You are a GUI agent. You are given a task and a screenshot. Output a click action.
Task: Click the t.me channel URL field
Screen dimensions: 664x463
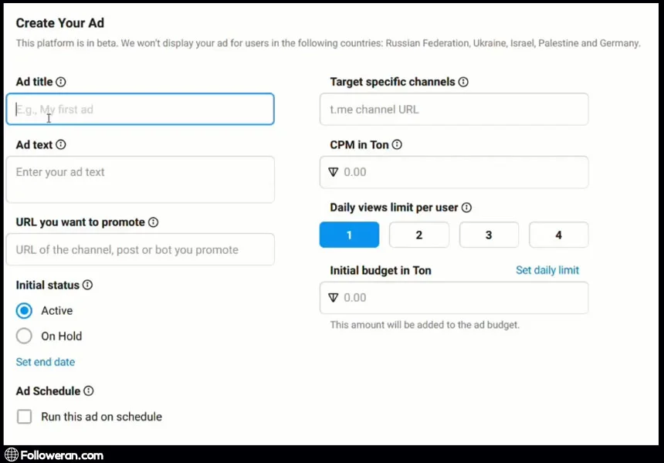point(454,110)
